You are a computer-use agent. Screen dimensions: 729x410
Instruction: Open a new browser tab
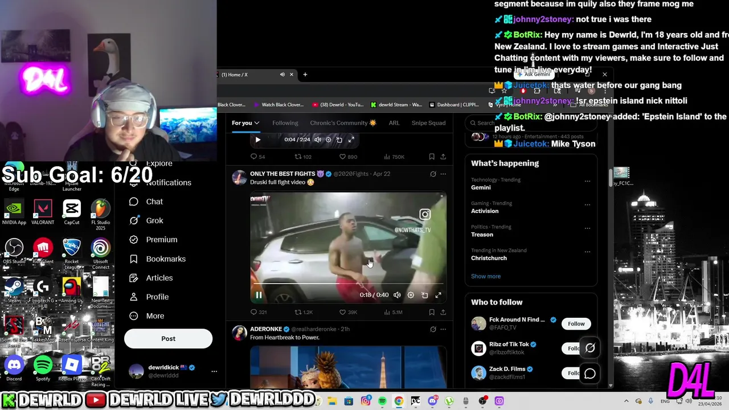pos(305,75)
